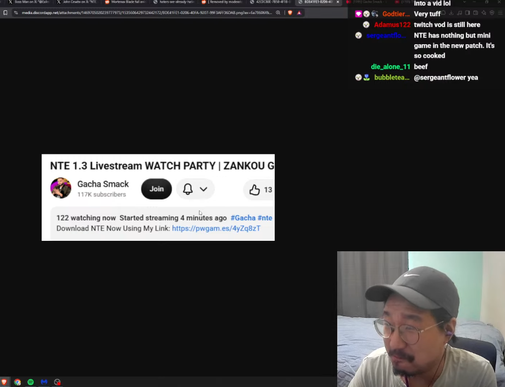Image resolution: width=505 pixels, height=387 pixels.
Task: Click username 'Godtier...' in chat
Action: click(x=396, y=14)
